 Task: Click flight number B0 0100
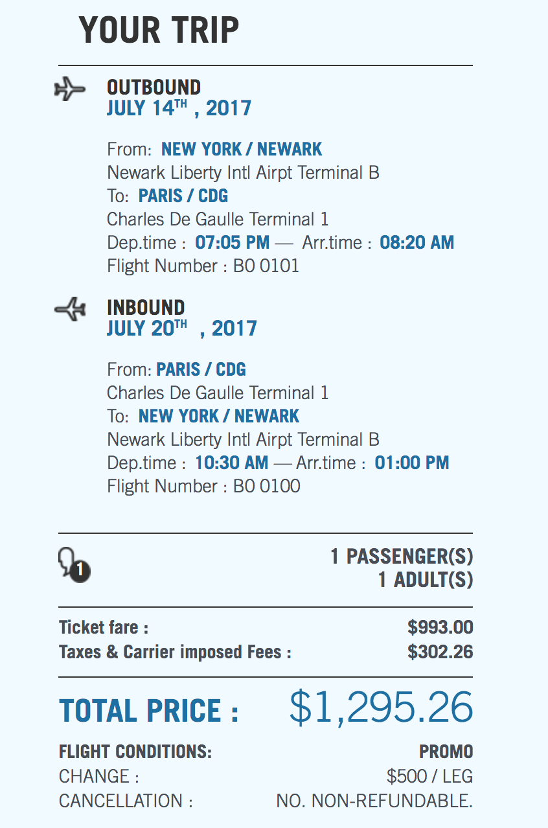tap(267, 487)
